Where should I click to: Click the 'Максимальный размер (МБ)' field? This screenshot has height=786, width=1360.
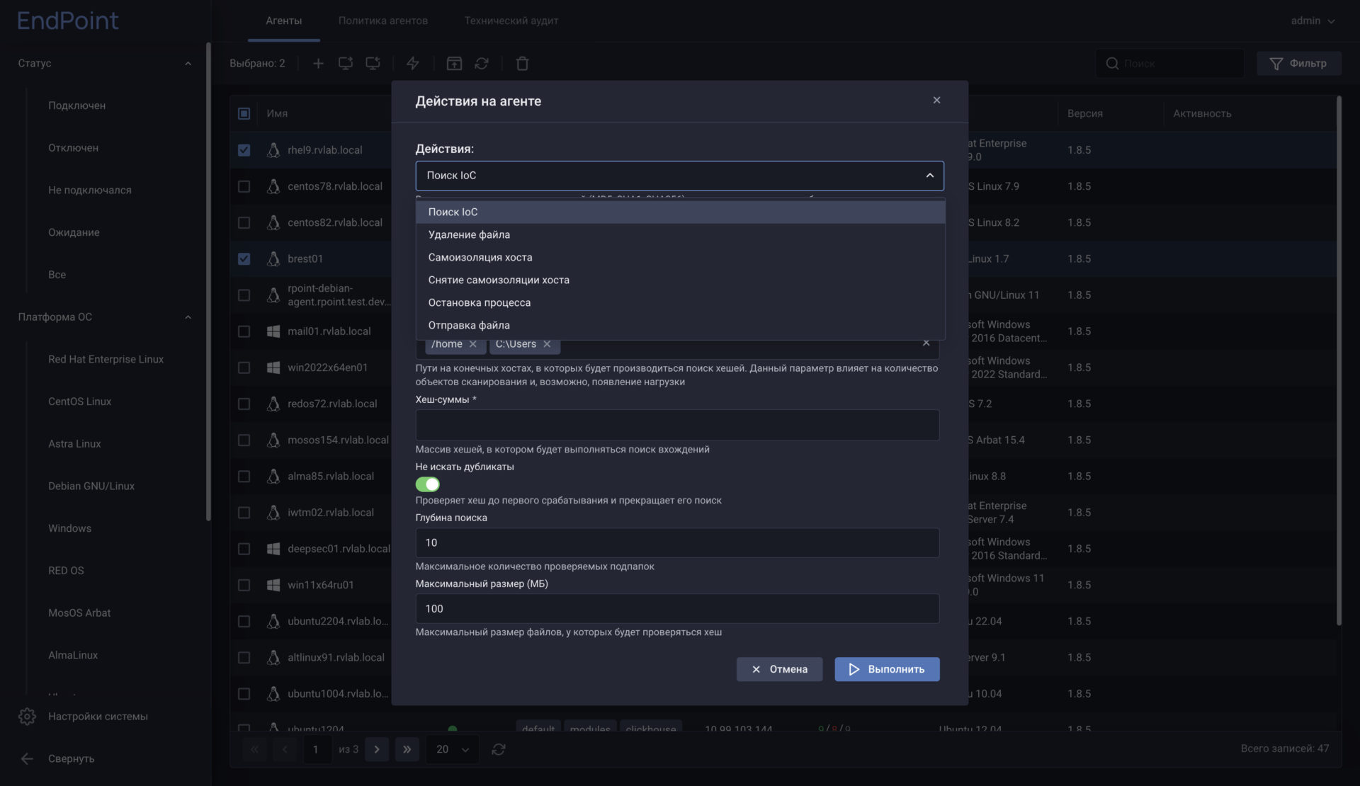pyautogui.click(x=677, y=609)
